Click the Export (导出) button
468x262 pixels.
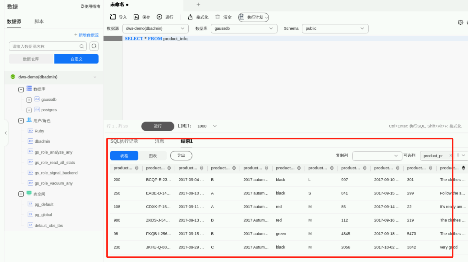click(181, 155)
